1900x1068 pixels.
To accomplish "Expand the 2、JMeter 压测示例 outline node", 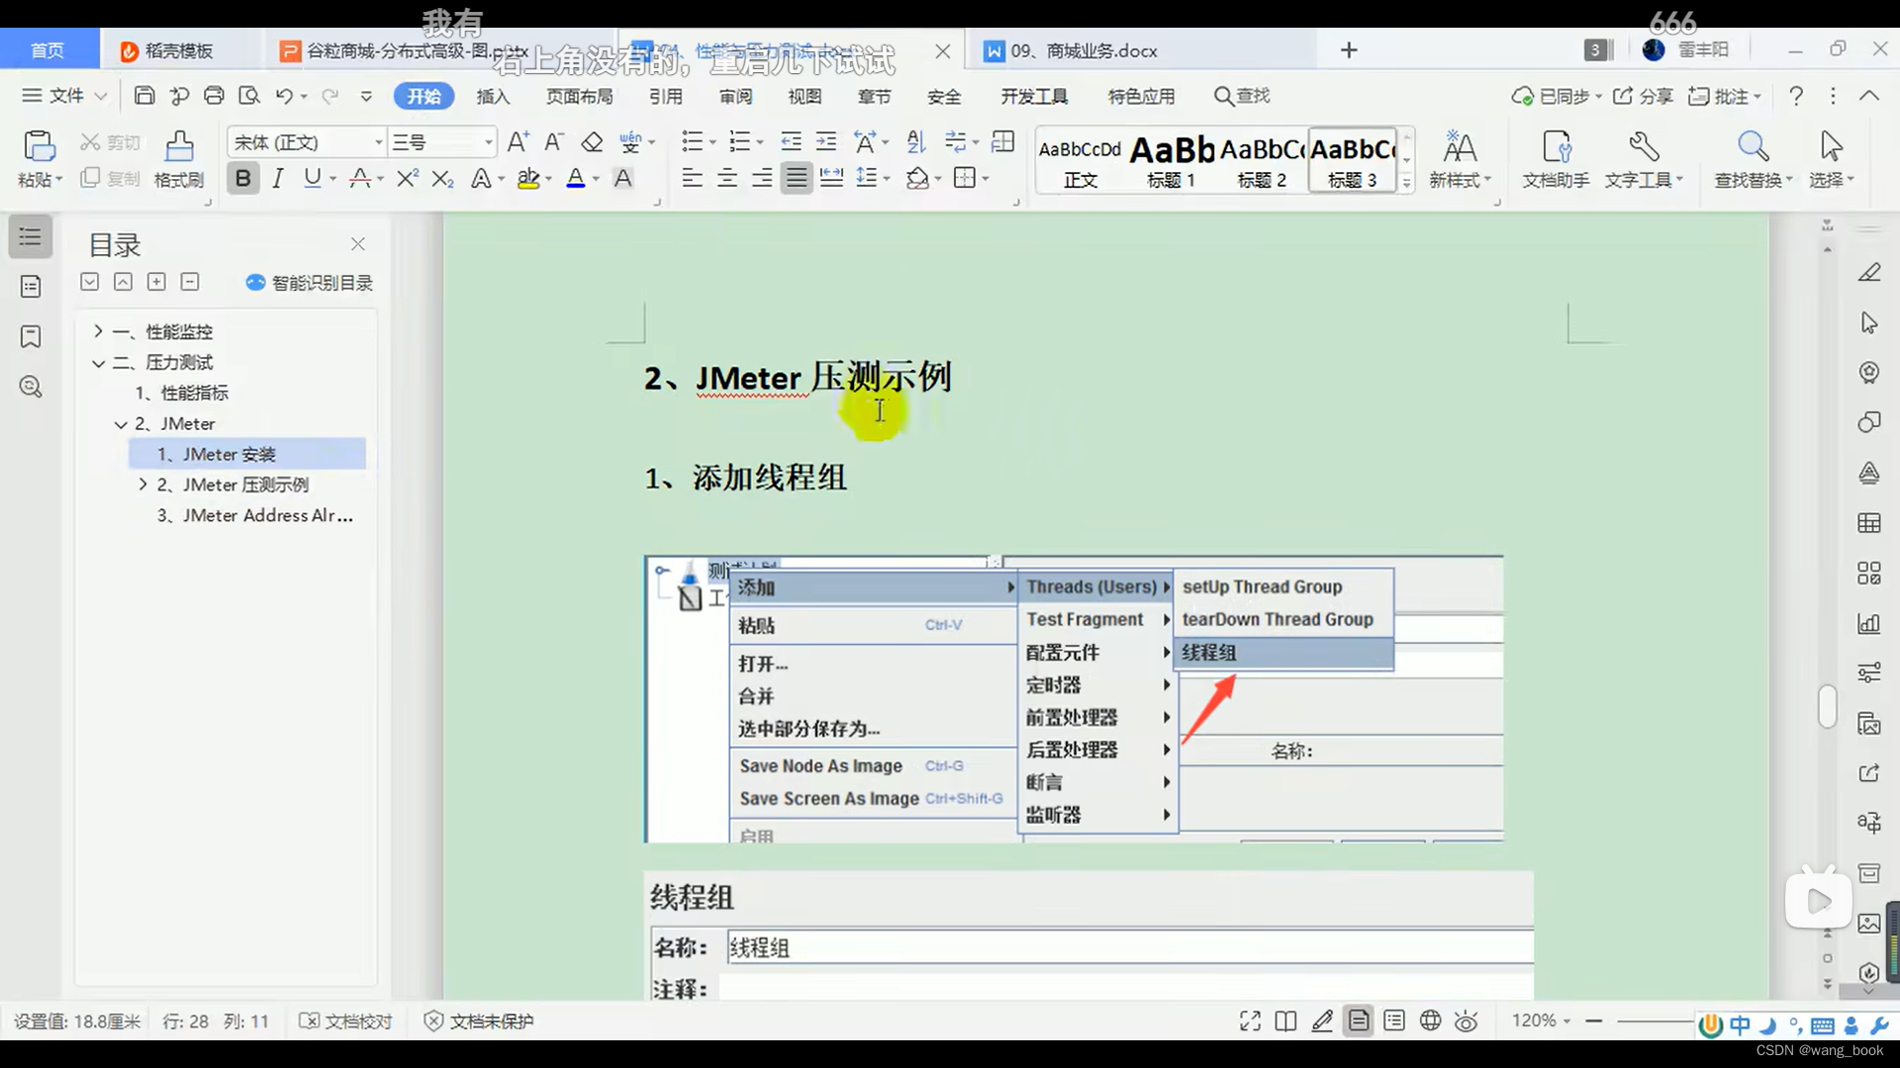I will (x=142, y=485).
